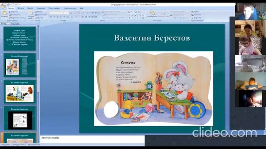
Task: Click the Упорядочить arrange icon
Action: pyautogui.click(x=152, y=13)
